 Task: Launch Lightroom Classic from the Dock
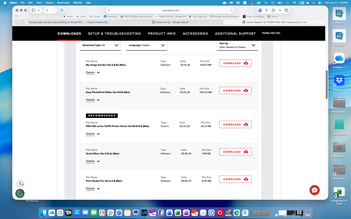[144, 213]
